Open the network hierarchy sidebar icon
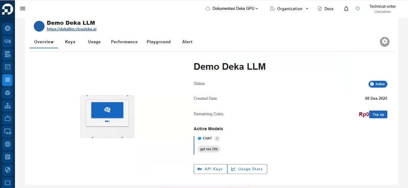408x188 pixels. [x=7, y=105]
